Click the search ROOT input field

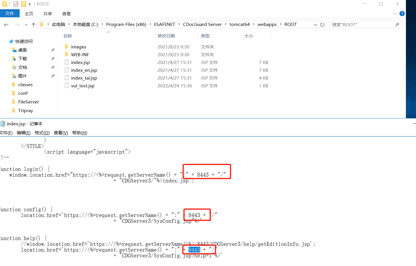[361, 25]
